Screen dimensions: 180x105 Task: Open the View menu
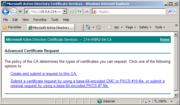(x=26, y=20)
